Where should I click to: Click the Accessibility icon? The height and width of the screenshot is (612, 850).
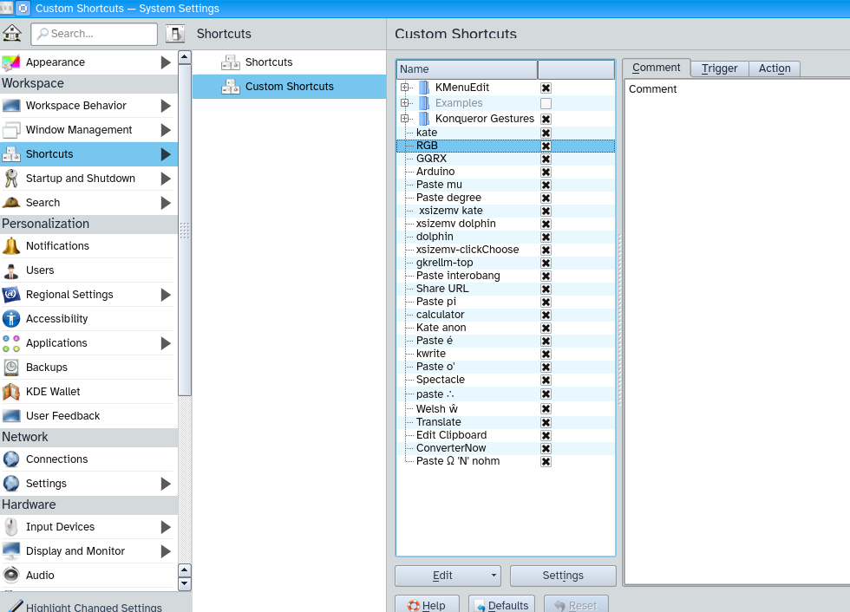[11, 319]
